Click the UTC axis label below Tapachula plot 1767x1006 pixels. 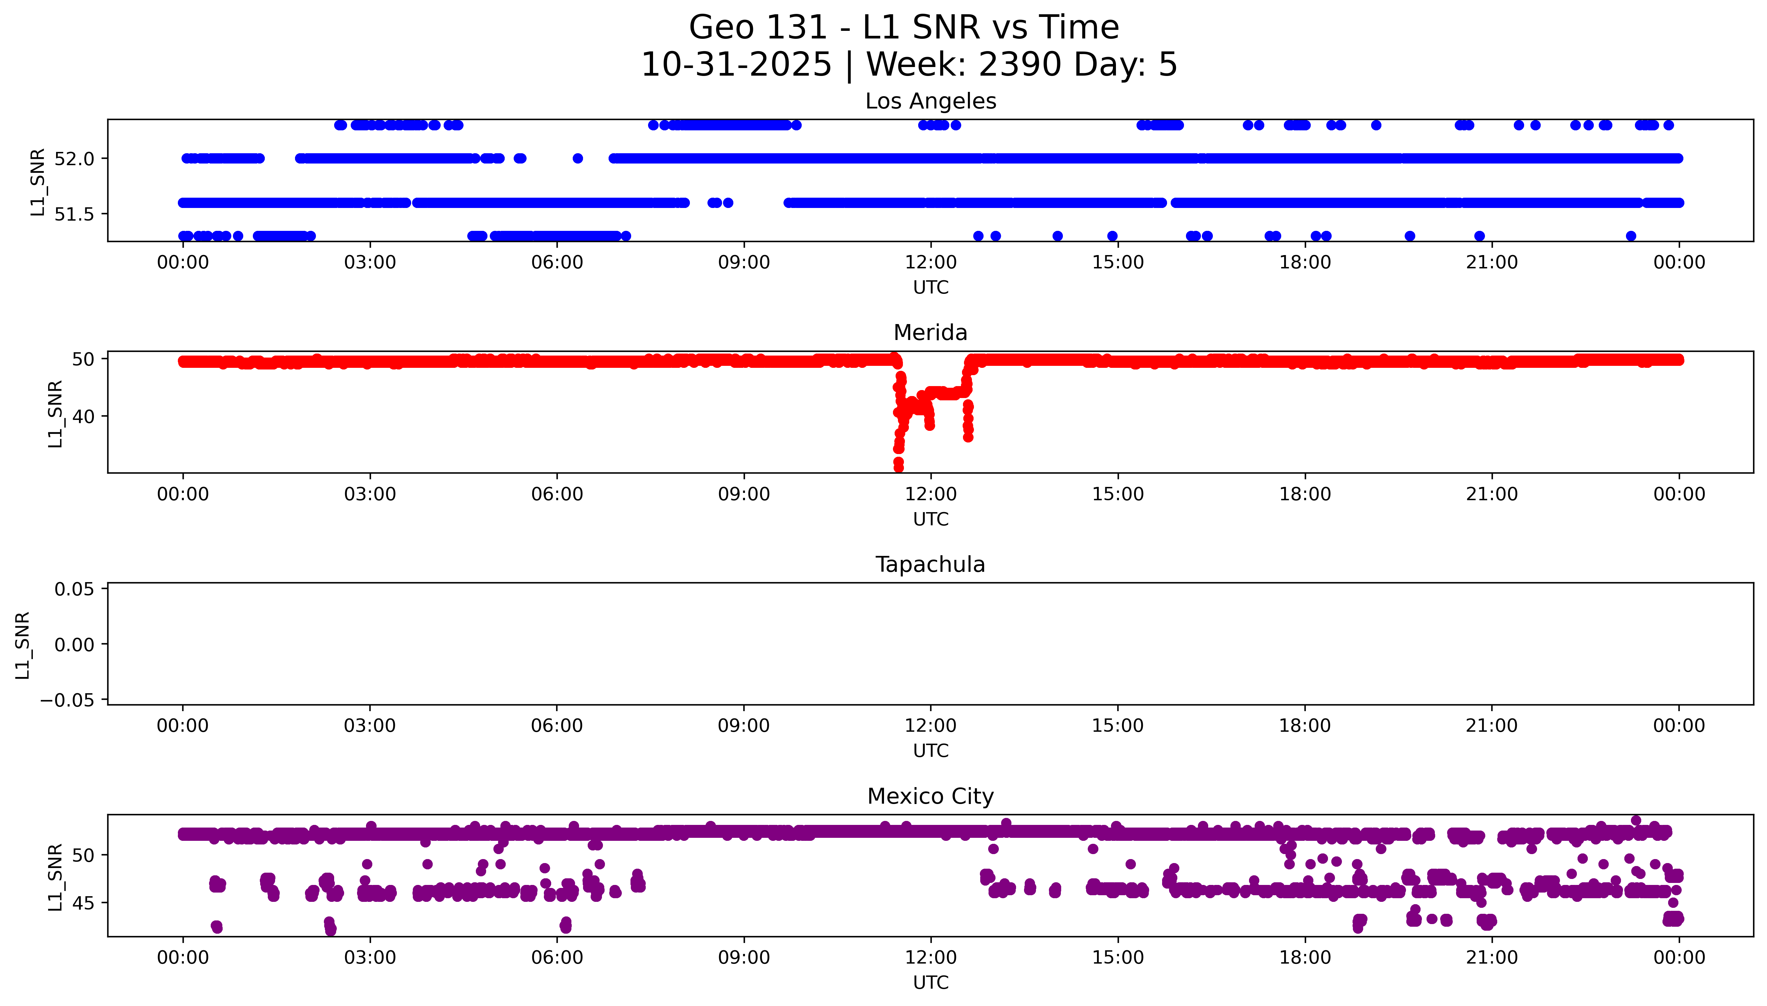[x=930, y=751]
